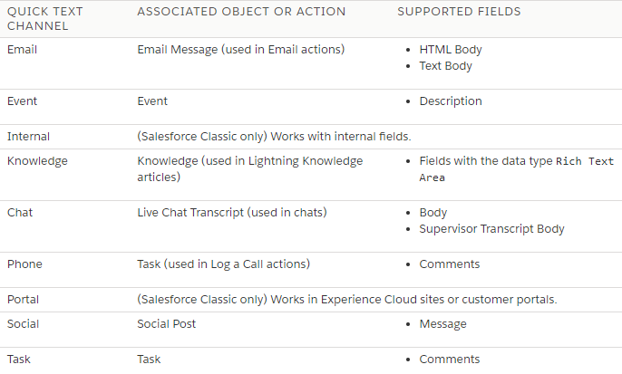Click the Associated Object or Action header

point(241,12)
